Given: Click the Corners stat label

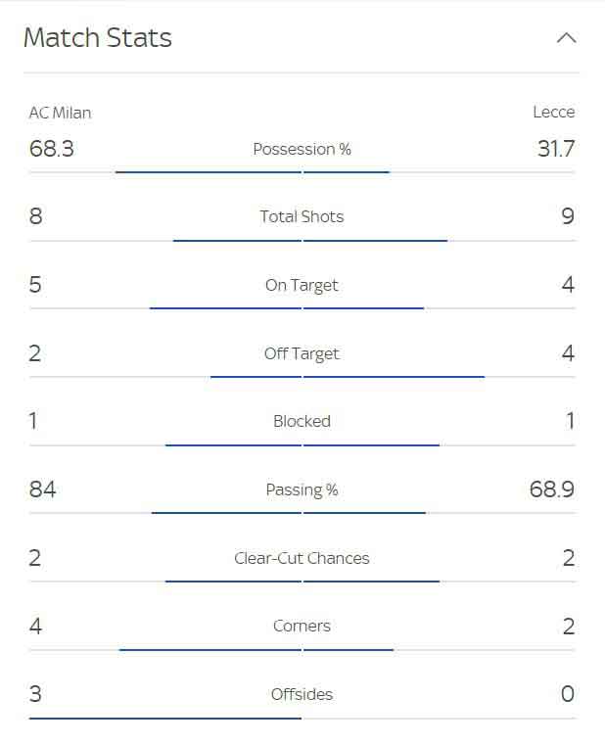Looking at the screenshot, I should (x=302, y=627).
